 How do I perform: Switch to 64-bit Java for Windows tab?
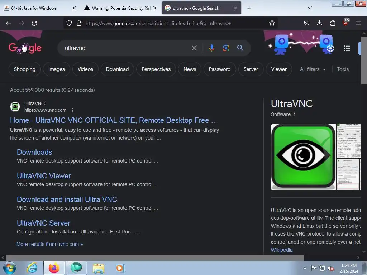[34, 8]
